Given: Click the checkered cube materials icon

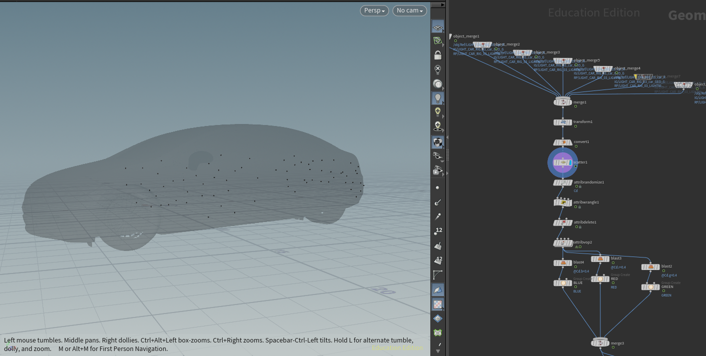Looking at the screenshot, I should click(438, 142).
